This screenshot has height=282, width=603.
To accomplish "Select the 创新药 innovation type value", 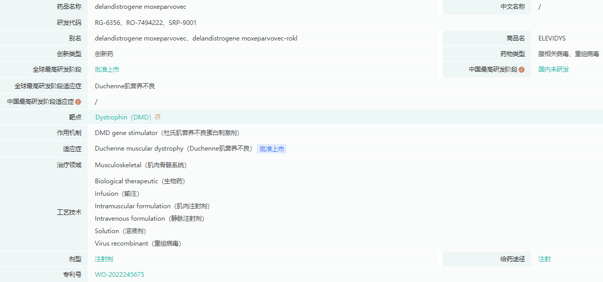I will 104,54.
